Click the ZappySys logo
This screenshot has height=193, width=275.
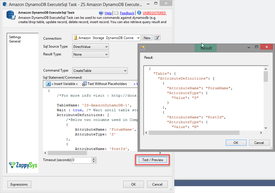point(23,165)
